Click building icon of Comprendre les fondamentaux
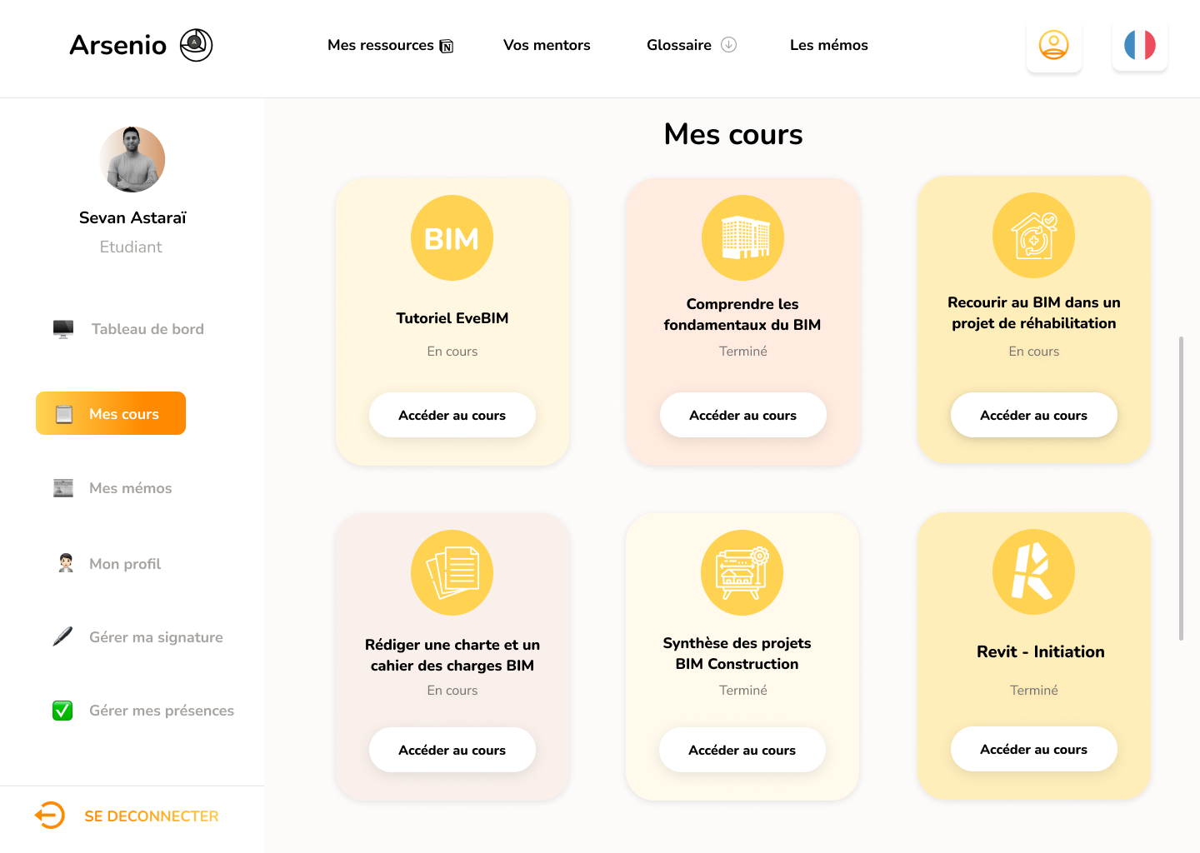 (x=742, y=237)
